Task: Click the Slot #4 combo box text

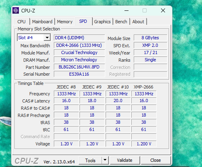Action: click(31, 38)
